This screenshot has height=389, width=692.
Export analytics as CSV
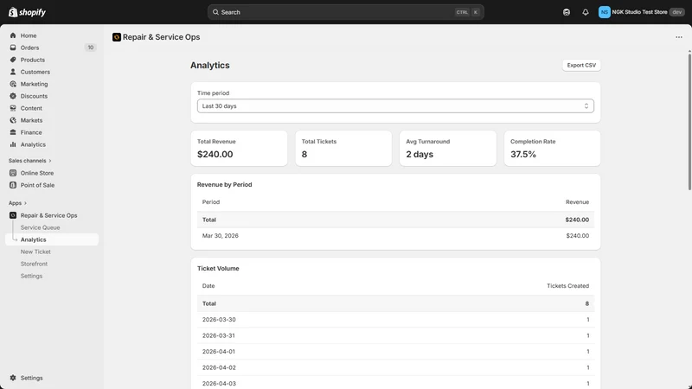581,66
